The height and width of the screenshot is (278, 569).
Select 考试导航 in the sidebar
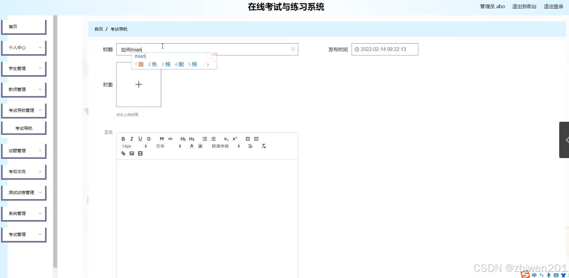pyautogui.click(x=24, y=128)
